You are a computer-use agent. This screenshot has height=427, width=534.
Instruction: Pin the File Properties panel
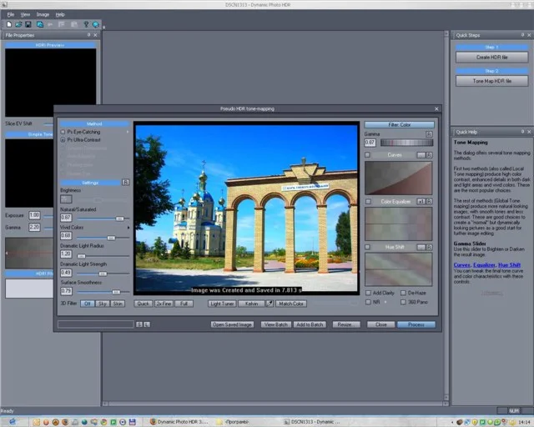coord(89,35)
